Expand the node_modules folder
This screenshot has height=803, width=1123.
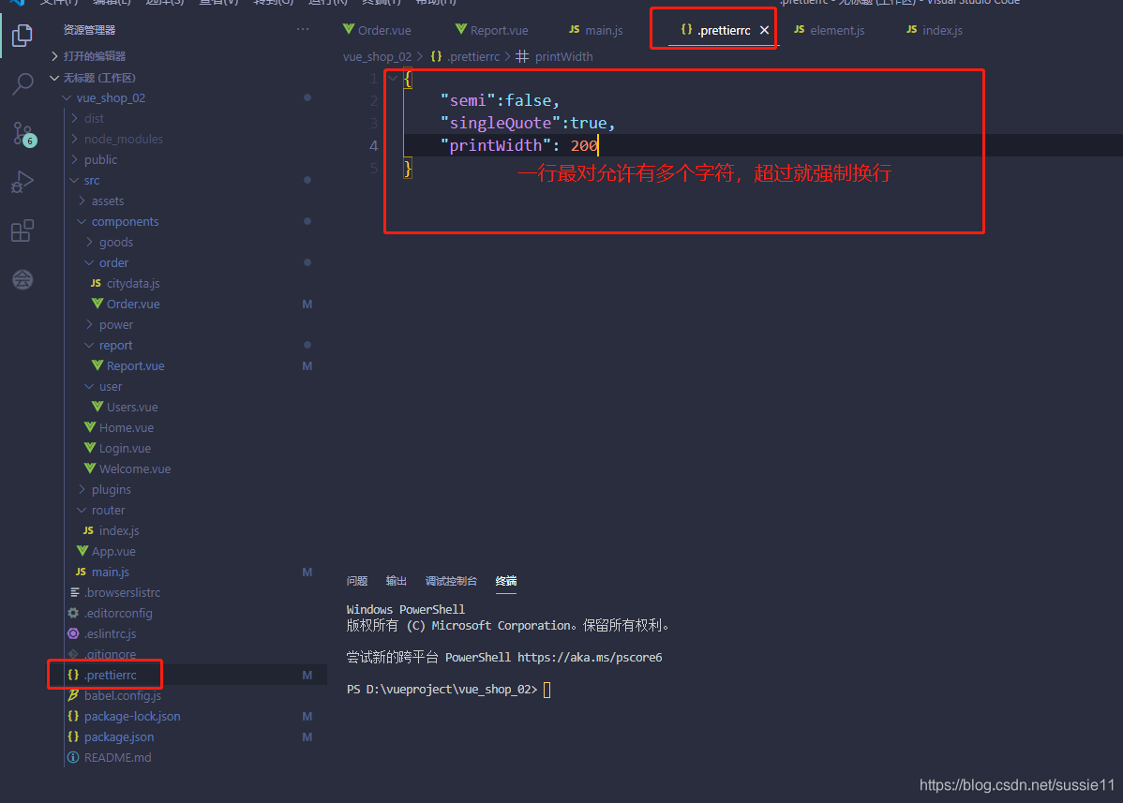coord(74,139)
